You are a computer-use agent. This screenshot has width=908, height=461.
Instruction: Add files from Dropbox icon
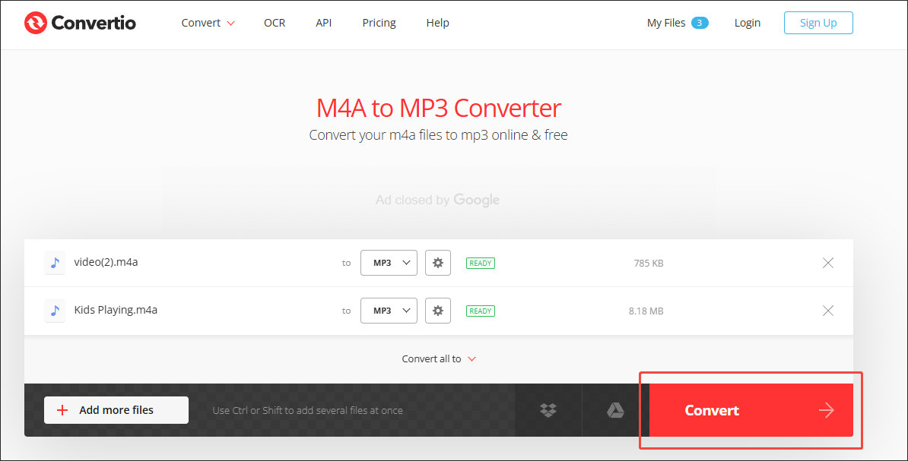click(x=548, y=410)
